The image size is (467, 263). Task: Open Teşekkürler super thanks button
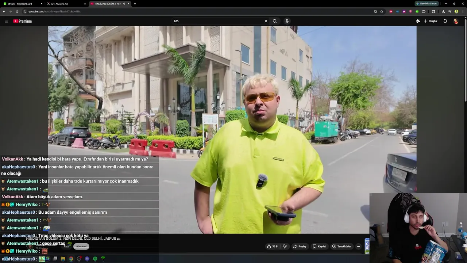pyautogui.click(x=341, y=247)
